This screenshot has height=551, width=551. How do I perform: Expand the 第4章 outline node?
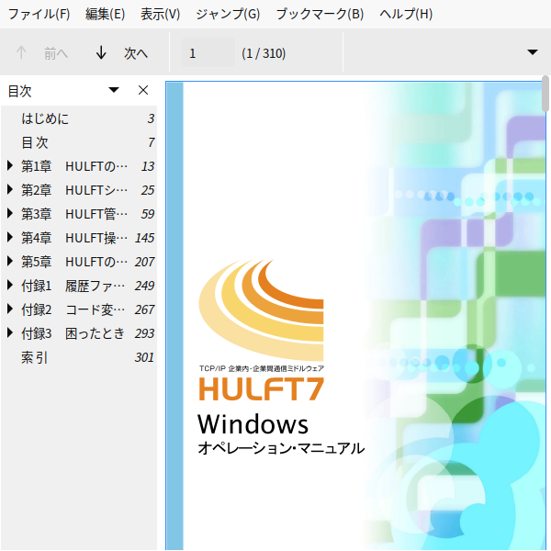point(10,238)
